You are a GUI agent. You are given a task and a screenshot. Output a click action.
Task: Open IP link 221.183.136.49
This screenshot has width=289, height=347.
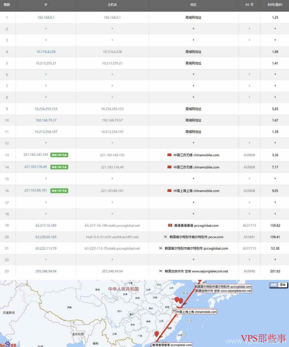coord(36,167)
